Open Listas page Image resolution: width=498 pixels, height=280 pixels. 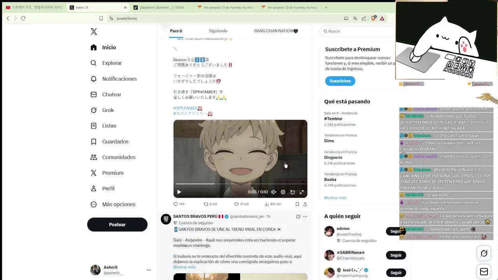103,126
